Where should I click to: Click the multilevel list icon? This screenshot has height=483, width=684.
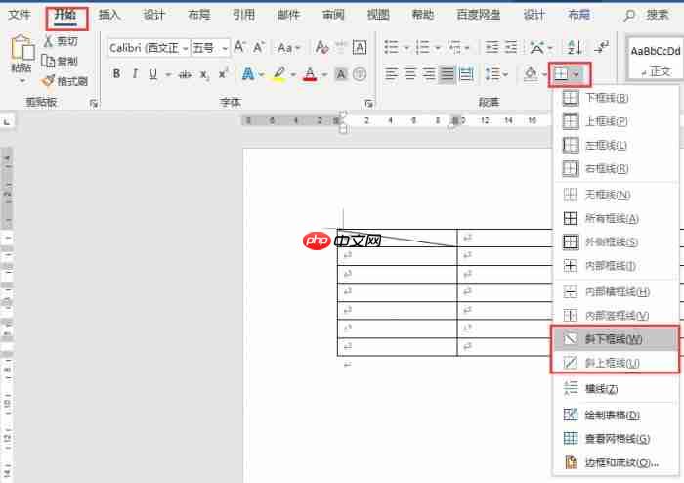coord(454,47)
